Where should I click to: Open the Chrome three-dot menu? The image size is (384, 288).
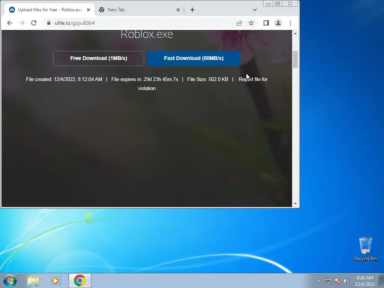[291, 23]
